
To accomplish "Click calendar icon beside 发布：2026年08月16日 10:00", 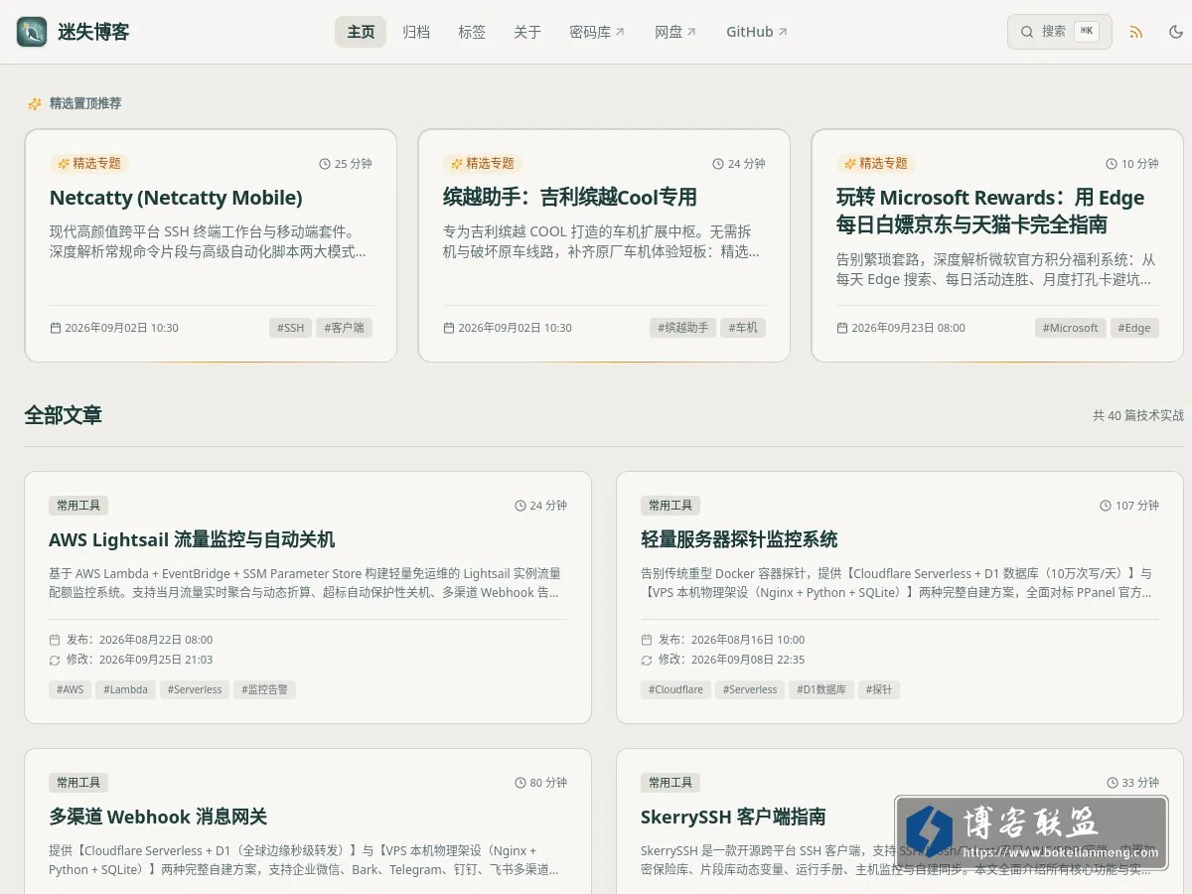I will tap(647, 640).
